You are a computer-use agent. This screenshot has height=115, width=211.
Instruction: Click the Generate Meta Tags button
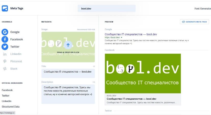coord(194,22)
